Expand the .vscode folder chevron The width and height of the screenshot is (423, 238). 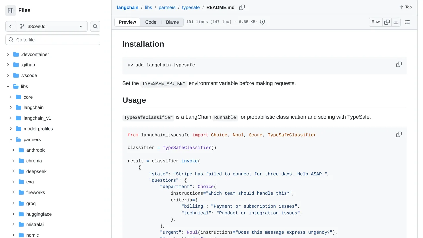click(8, 75)
